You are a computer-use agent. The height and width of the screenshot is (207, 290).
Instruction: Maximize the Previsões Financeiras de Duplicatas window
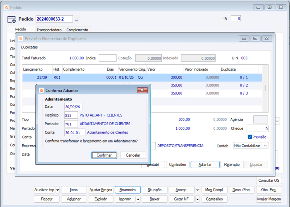[255, 38]
